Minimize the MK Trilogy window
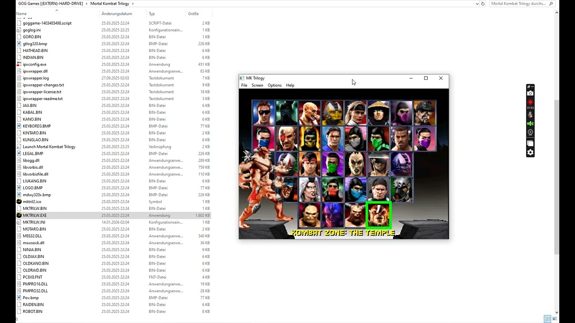This screenshot has width=575, height=323. pos(411,78)
